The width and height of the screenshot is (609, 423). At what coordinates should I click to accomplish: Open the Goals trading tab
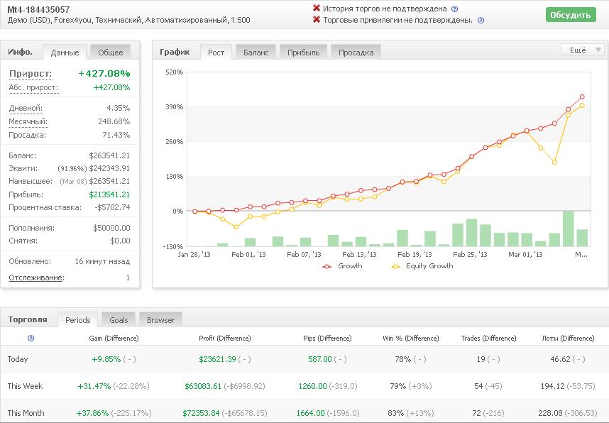coord(119,320)
